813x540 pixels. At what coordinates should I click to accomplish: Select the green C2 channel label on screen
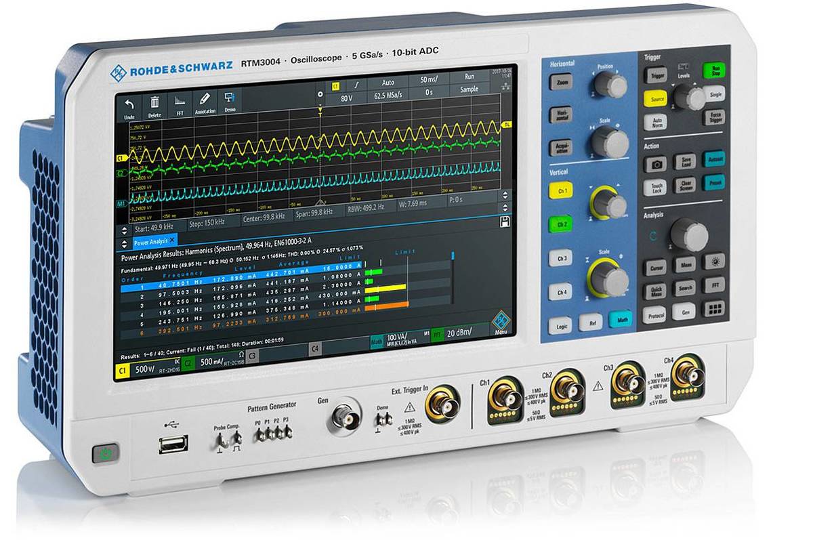pos(188,364)
